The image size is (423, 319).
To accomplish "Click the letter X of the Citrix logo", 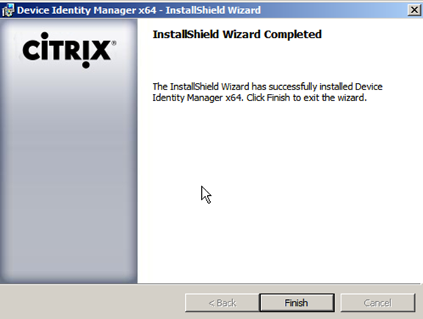I will pyautogui.click(x=101, y=50).
